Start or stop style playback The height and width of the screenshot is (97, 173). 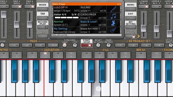[86, 45]
